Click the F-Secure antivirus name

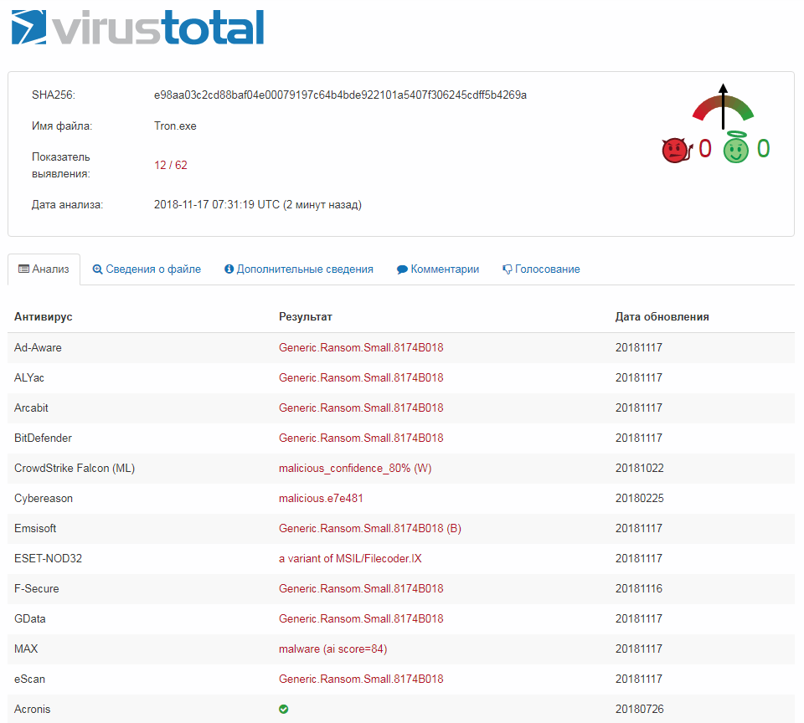pyautogui.click(x=37, y=589)
